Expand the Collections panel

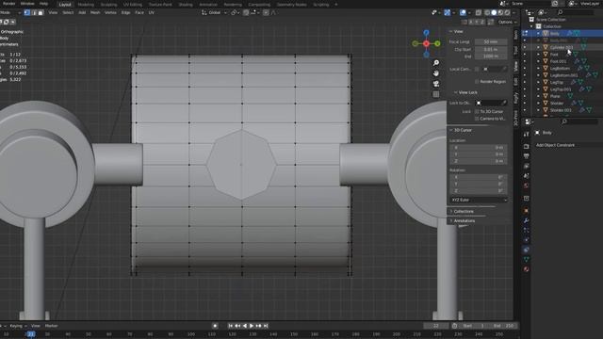click(451, 211)
